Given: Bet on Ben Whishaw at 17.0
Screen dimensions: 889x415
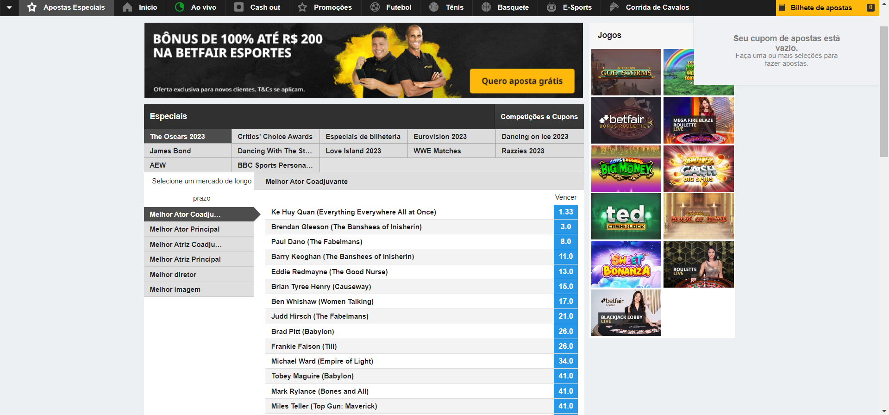Looking at the screenshot, I should [566, 302].
